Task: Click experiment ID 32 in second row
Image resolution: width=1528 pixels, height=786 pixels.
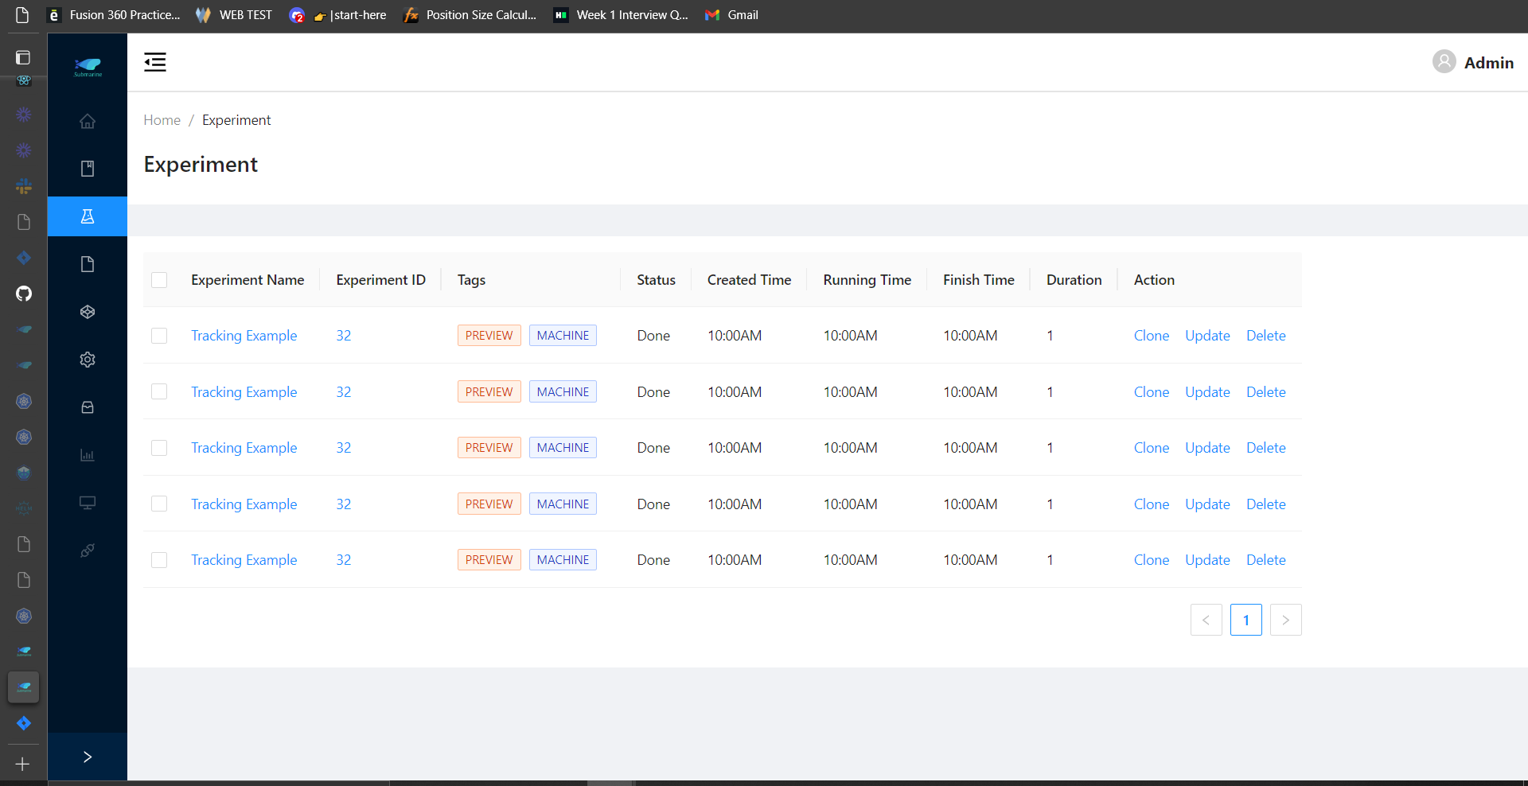Action: (x=344, y=392)
